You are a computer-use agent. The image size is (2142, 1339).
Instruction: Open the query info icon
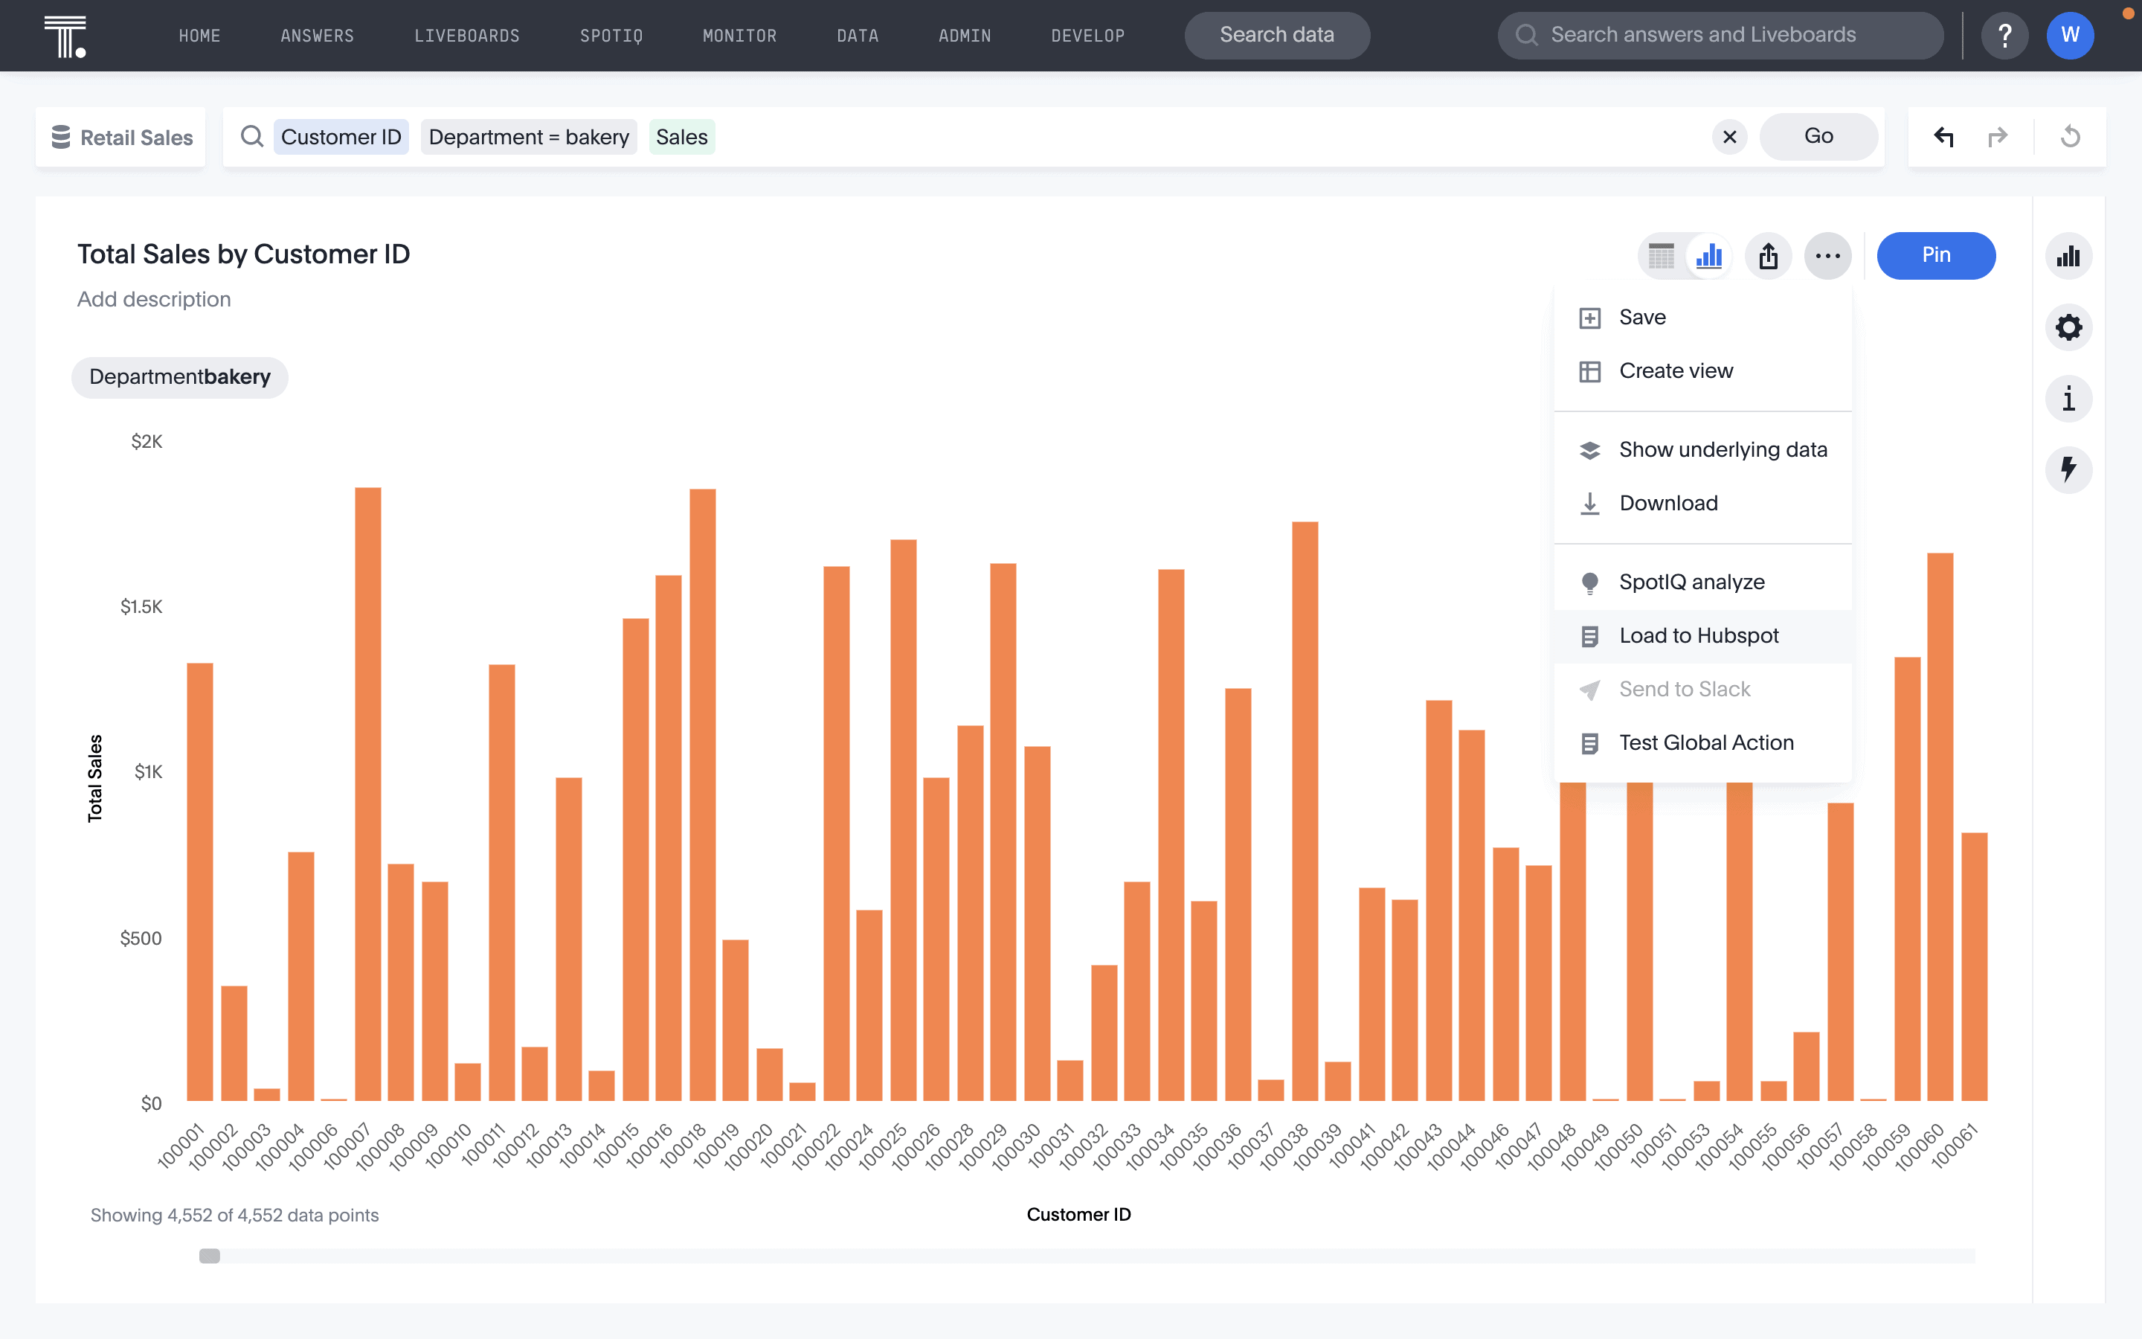2068,399
